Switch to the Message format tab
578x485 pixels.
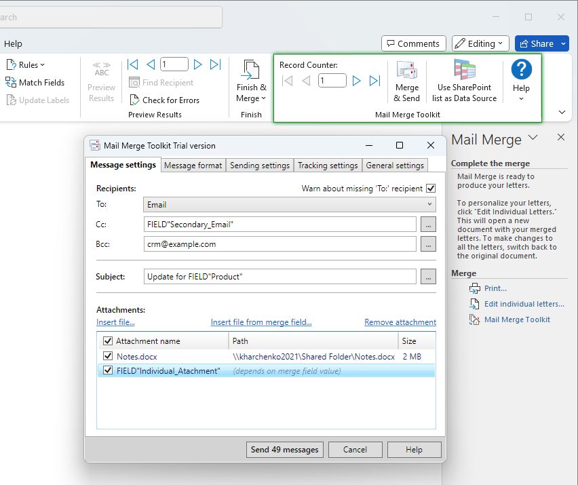pyautogui.click(x=193, y=166)
